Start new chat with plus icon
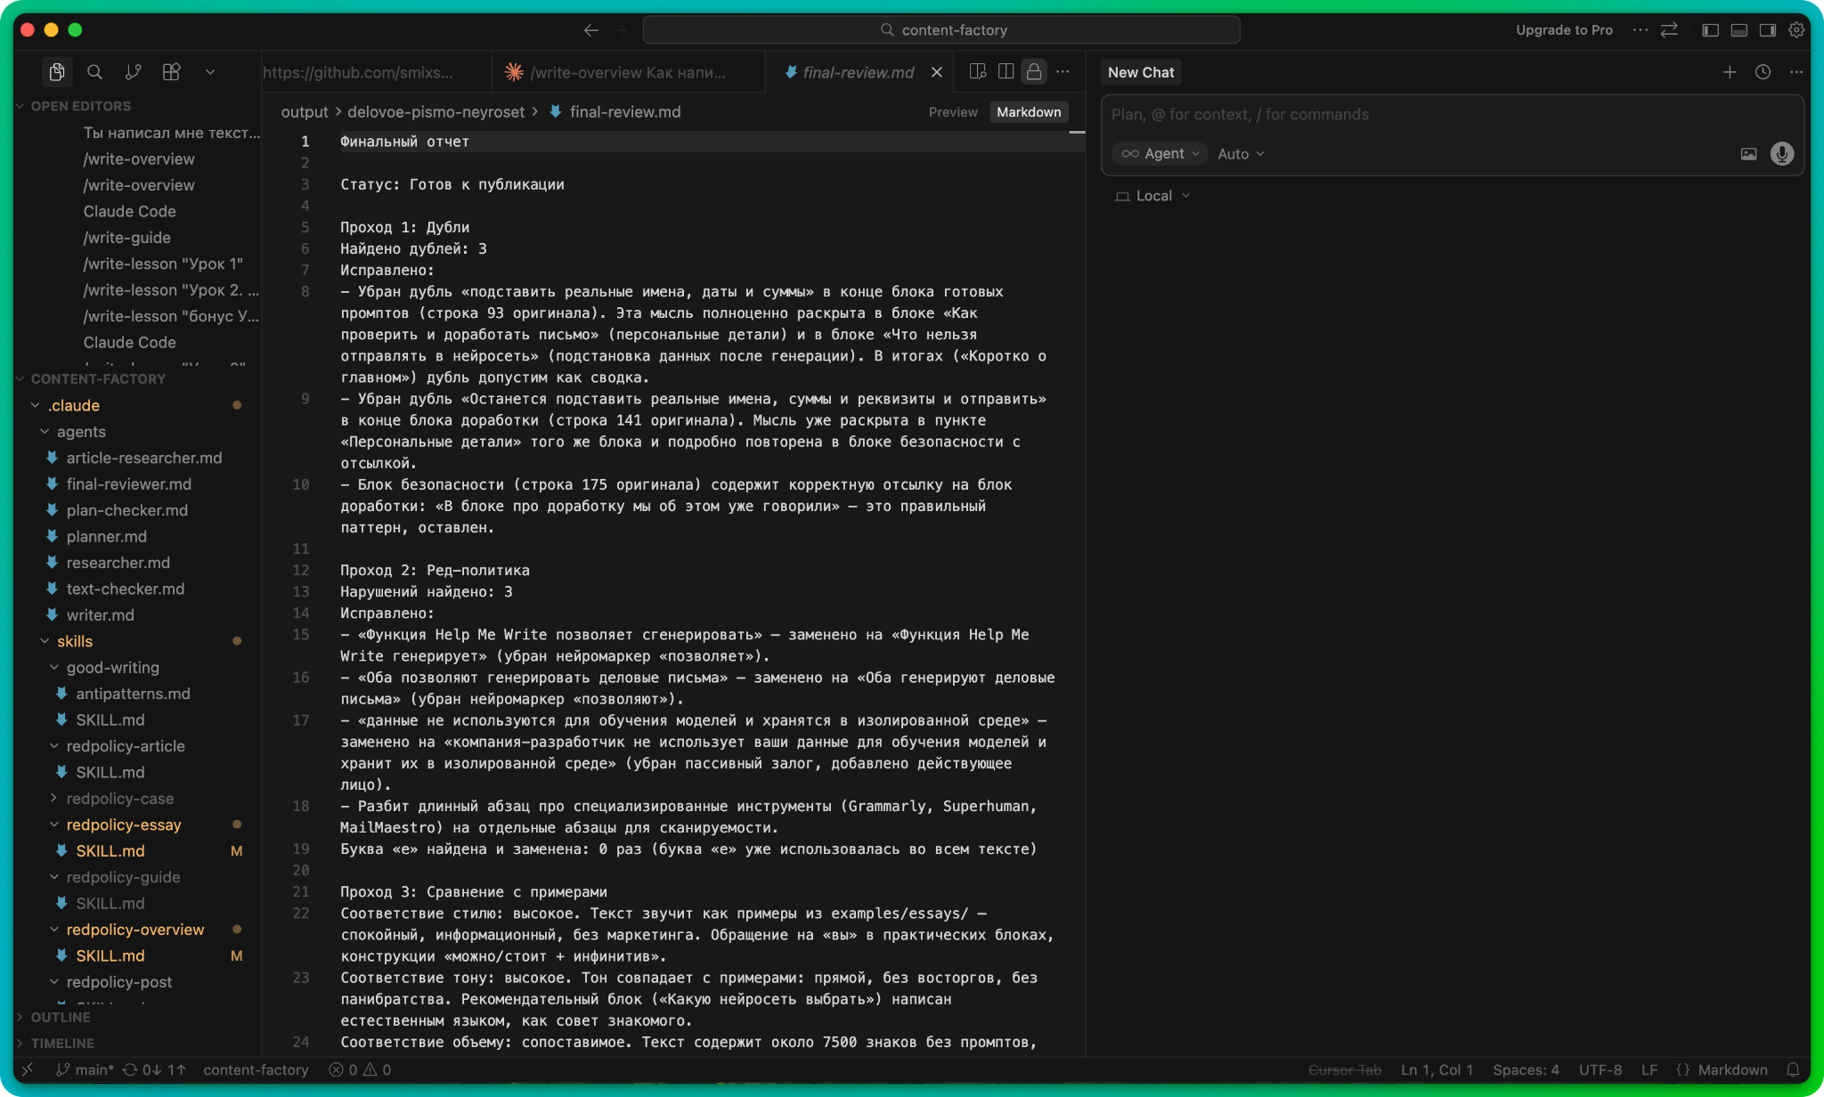1824x1097 pixels. [x=1730, y=72]
